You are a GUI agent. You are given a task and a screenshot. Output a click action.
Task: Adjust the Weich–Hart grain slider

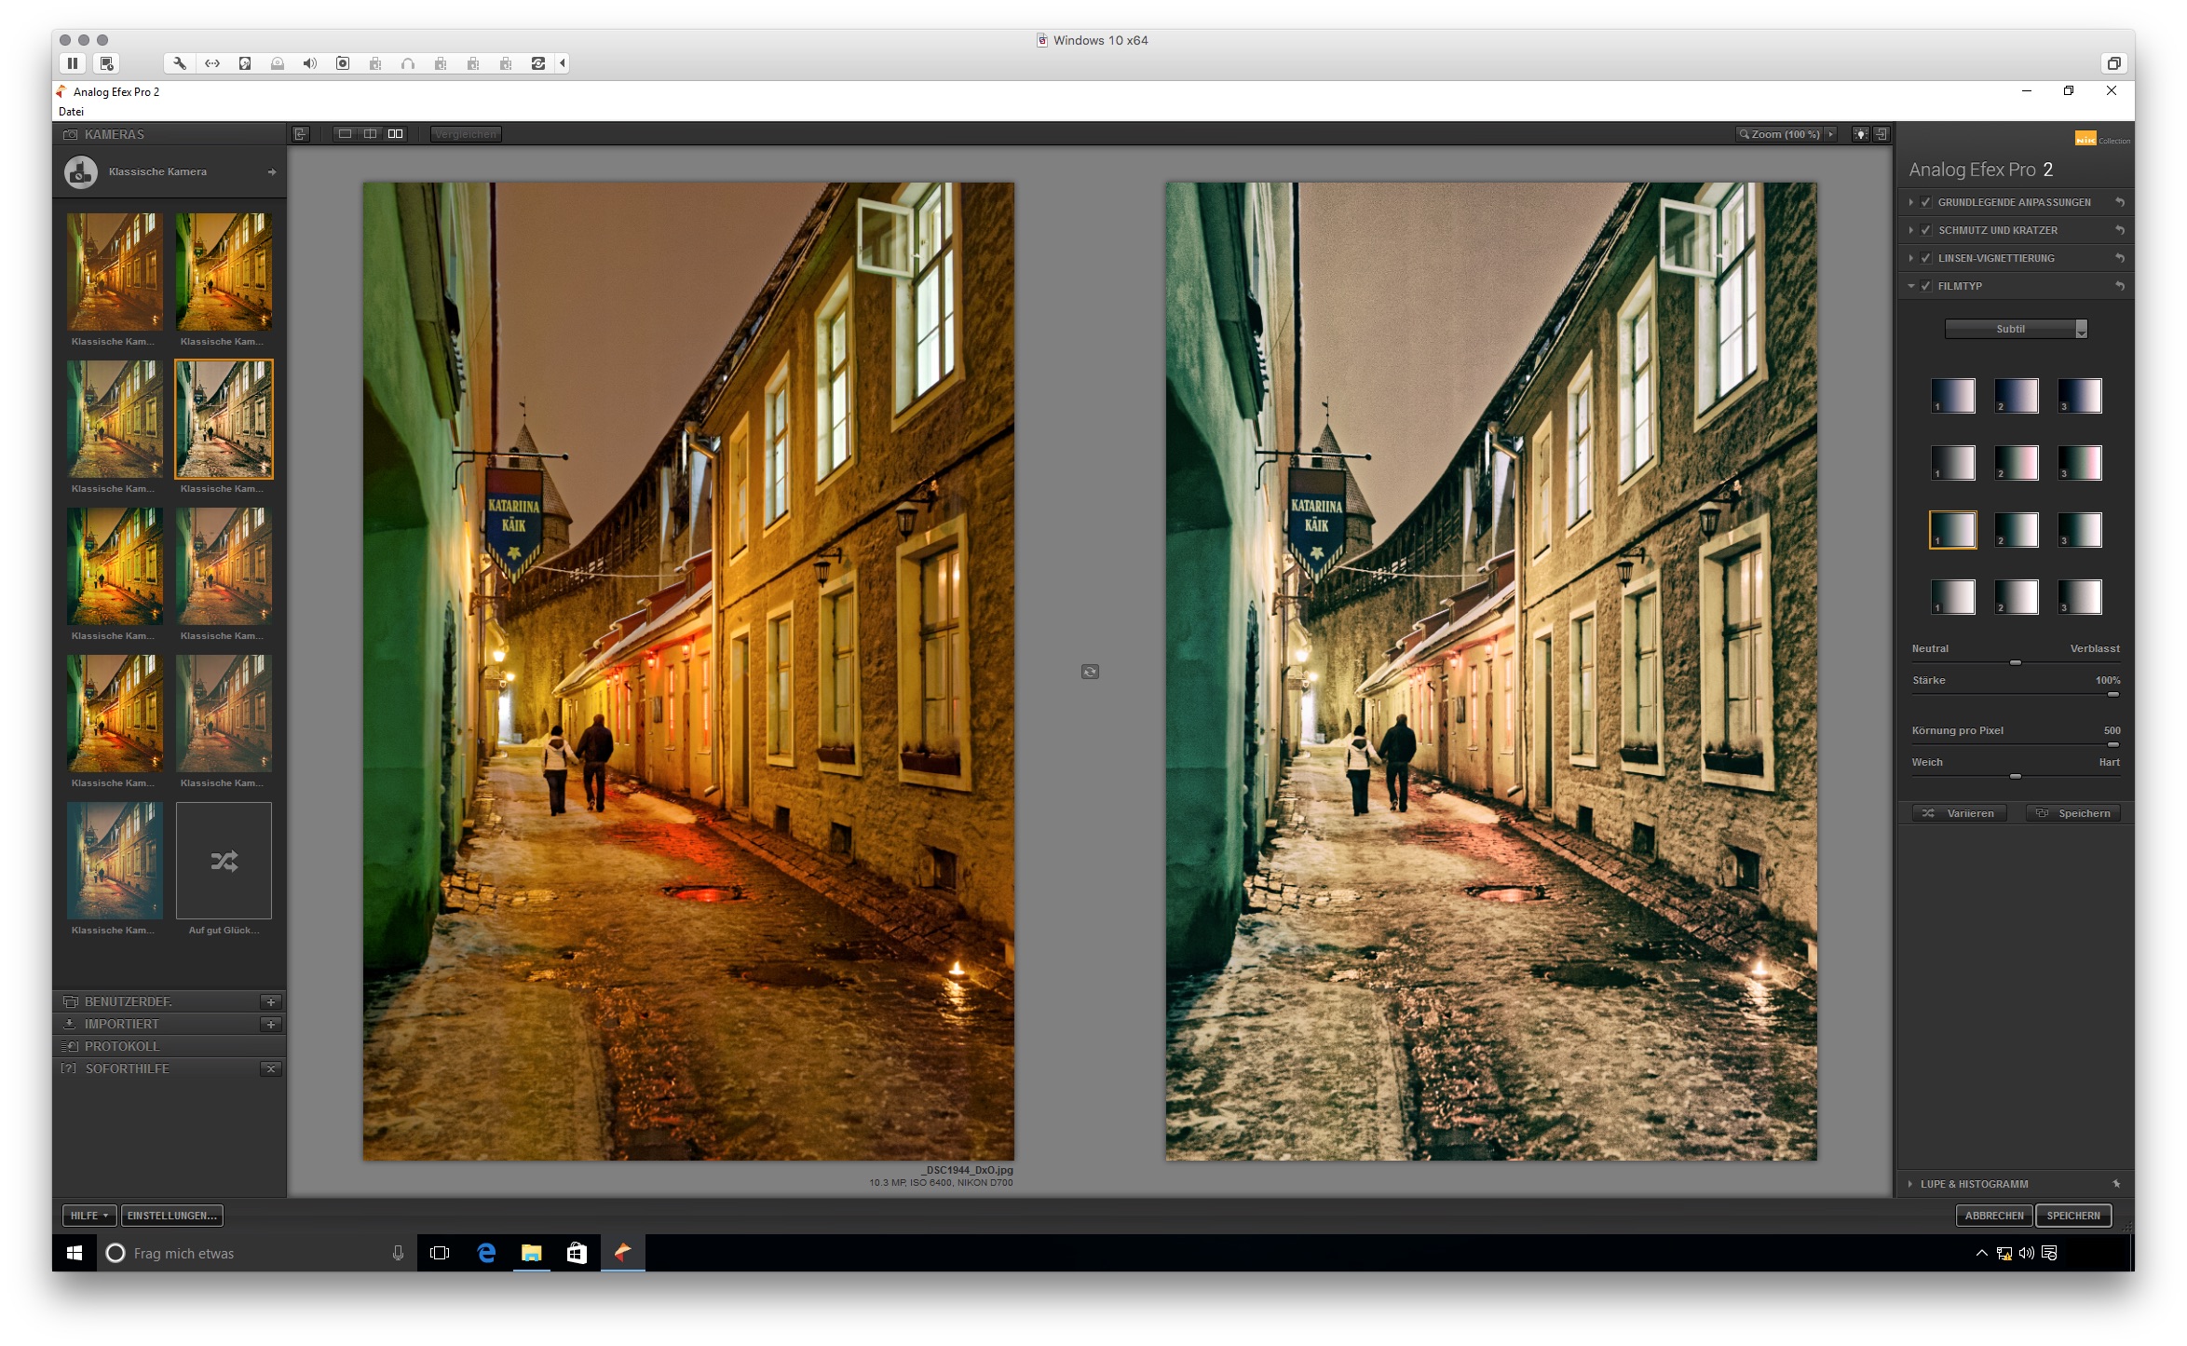tap(2016, 776)
